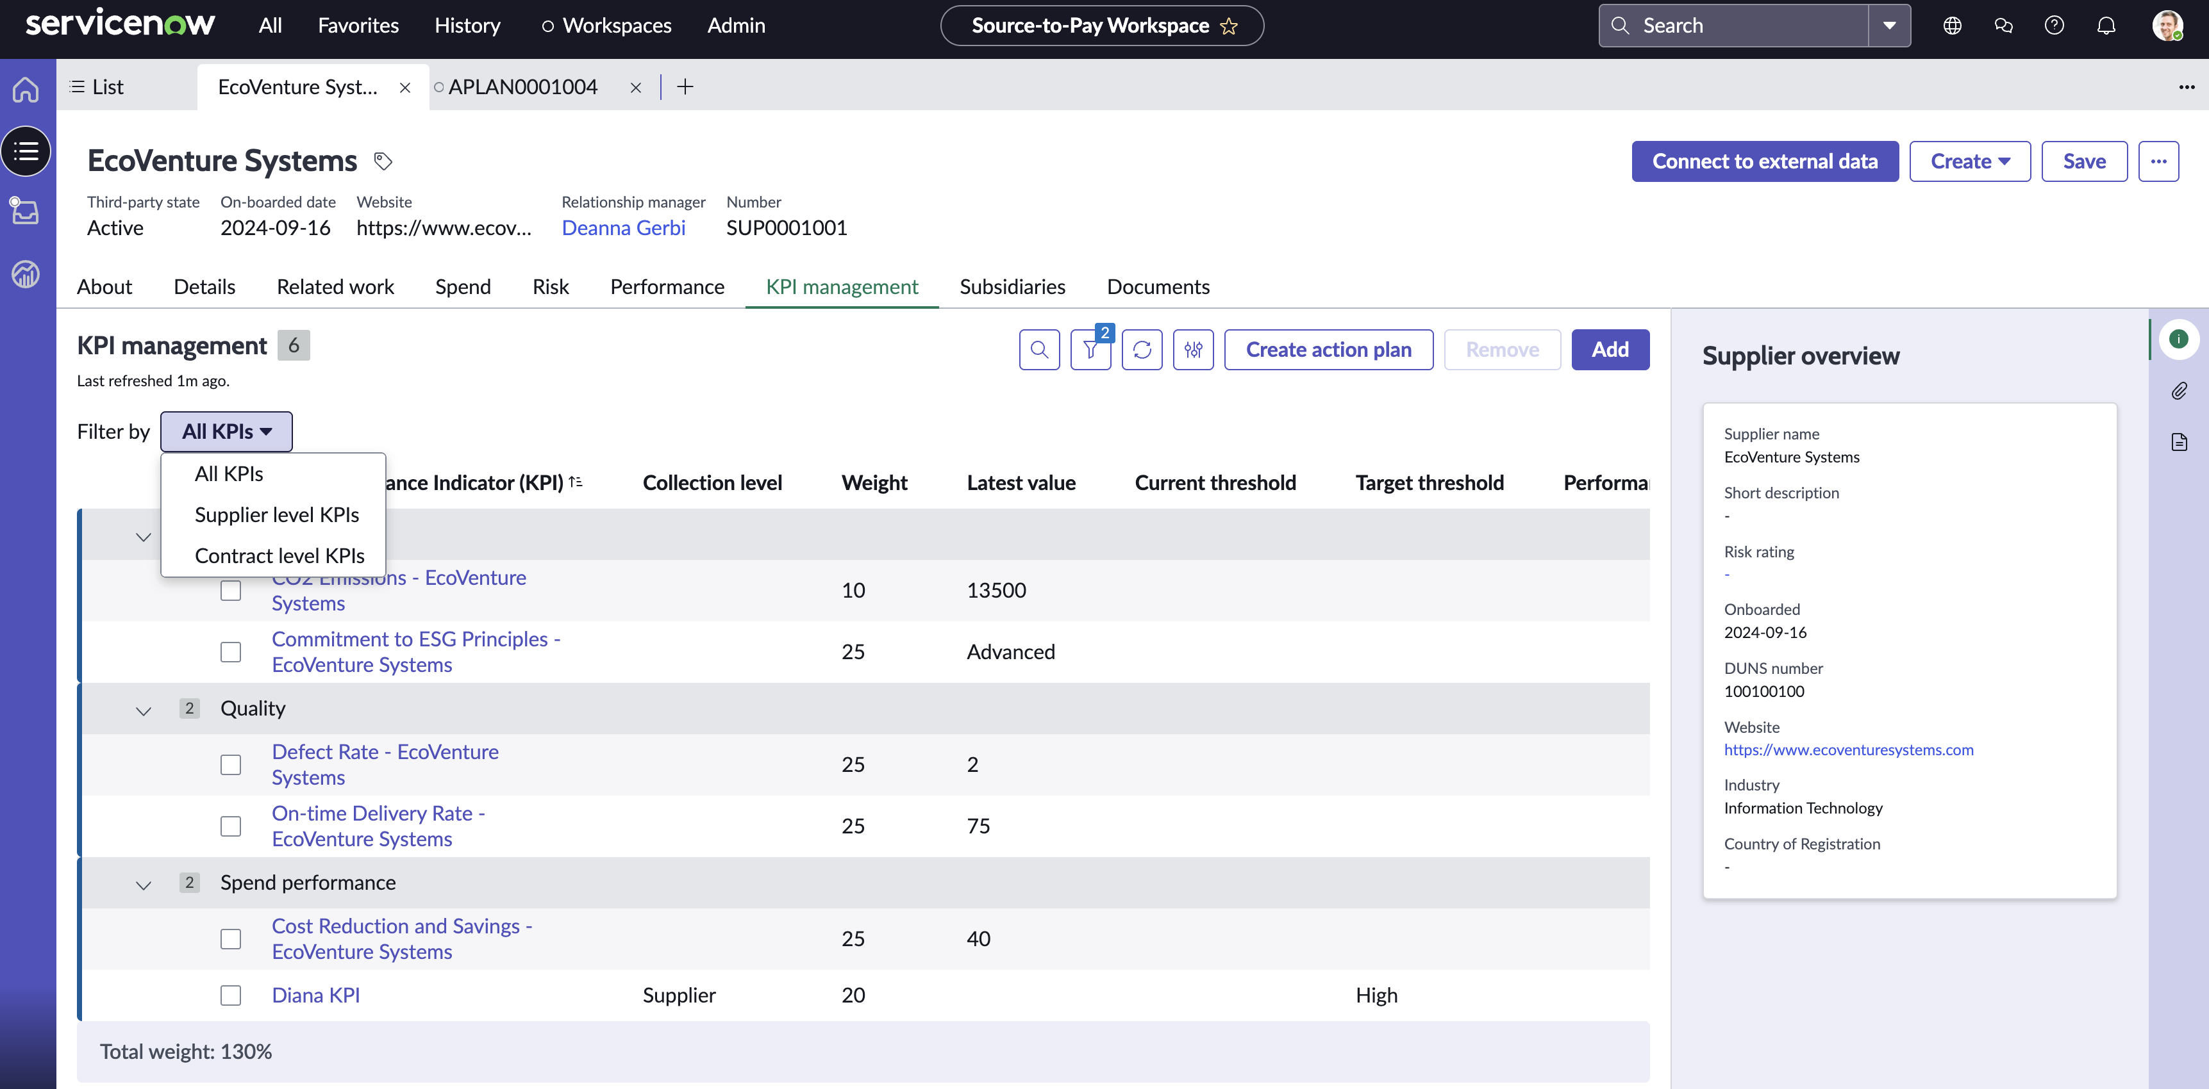The width and height of the screenshot is (2209, 1089).
Task: Switch to the Risk tab
Action: tap(551, 287)
